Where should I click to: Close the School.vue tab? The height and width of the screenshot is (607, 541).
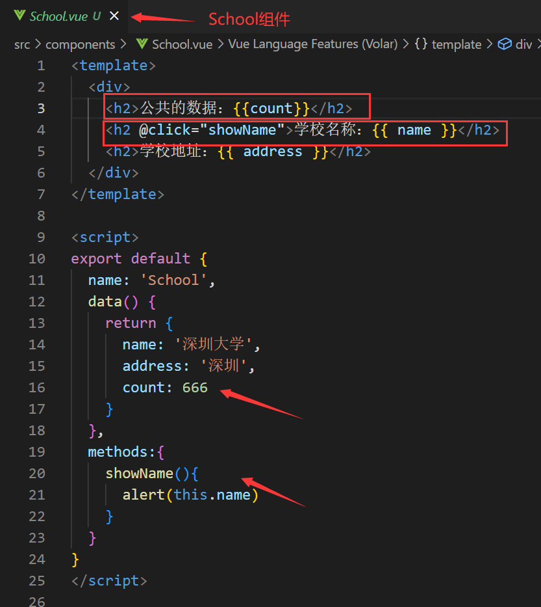tap(114, 16)
